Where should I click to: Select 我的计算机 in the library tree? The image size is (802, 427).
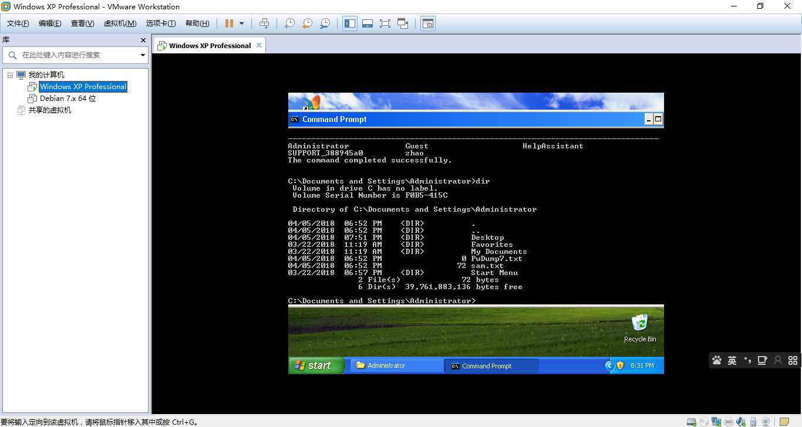point(46,75)
